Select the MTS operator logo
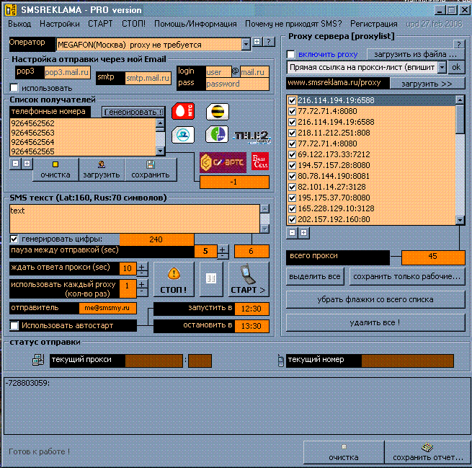This screenshot has width=472, height=468. [x=183, y=112]
